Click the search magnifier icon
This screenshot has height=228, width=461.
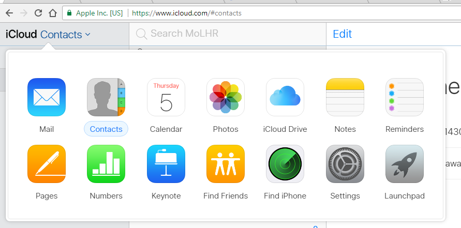(x=141, y=34)
